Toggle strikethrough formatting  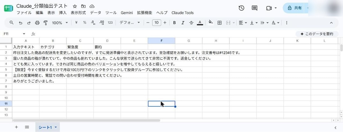point(191,23)
